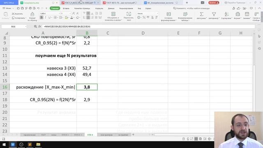Click the Name Box showing B16
Viewport: 263px width, 148px height.
14,26
